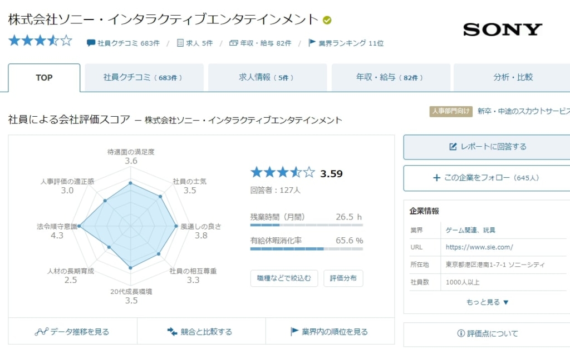This screenshot has height=349, width=570.
Task: Open 競合と比較する
Action: click(x=202, y=331)
